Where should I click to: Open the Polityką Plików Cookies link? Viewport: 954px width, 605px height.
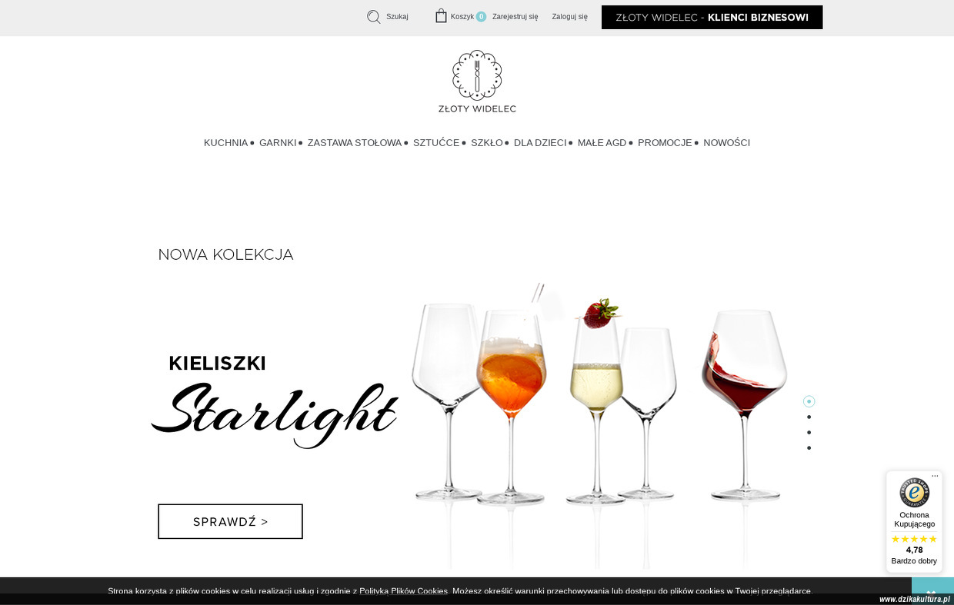click(x=403, y=591)
